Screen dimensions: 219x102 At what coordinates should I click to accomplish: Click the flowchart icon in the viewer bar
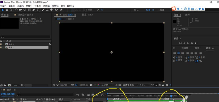click(x=163, y=85)
